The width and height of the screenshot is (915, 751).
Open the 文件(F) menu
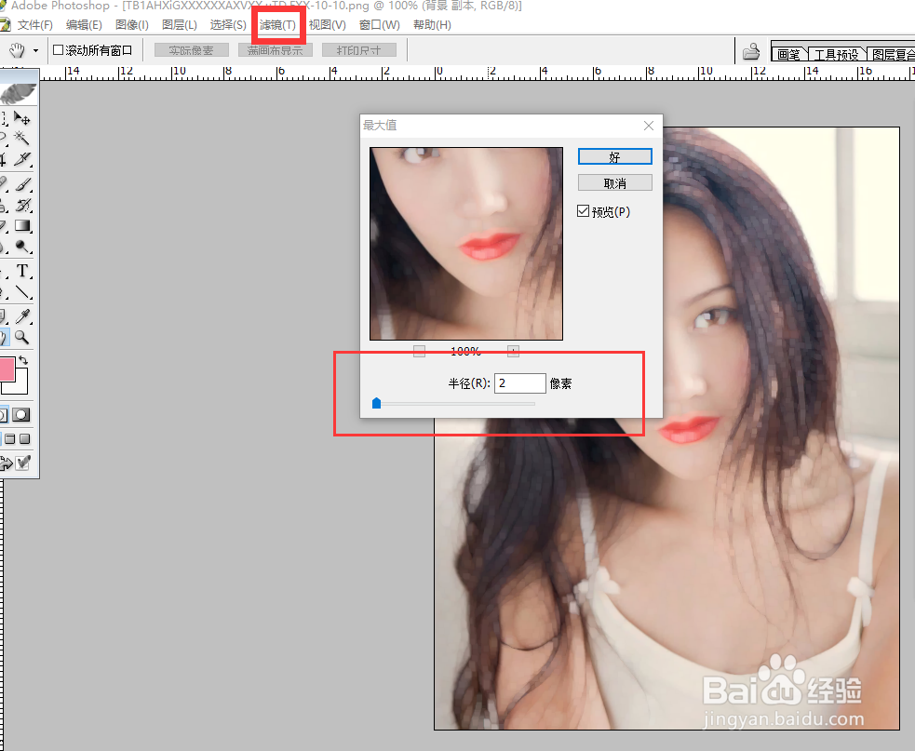pos(34,25)
